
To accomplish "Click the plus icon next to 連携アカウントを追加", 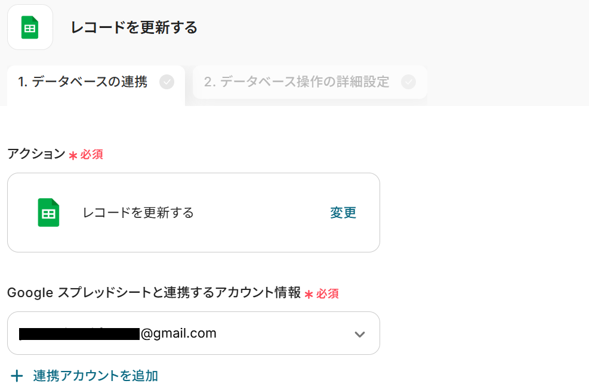I will pos(17,376).
